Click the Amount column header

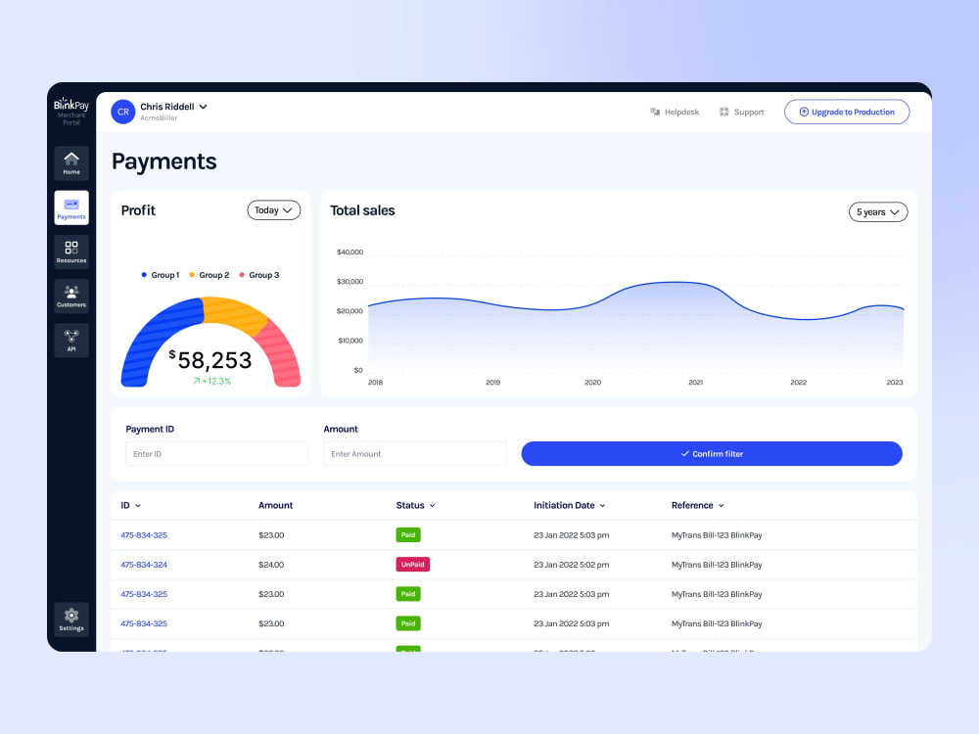coord(275,506)
